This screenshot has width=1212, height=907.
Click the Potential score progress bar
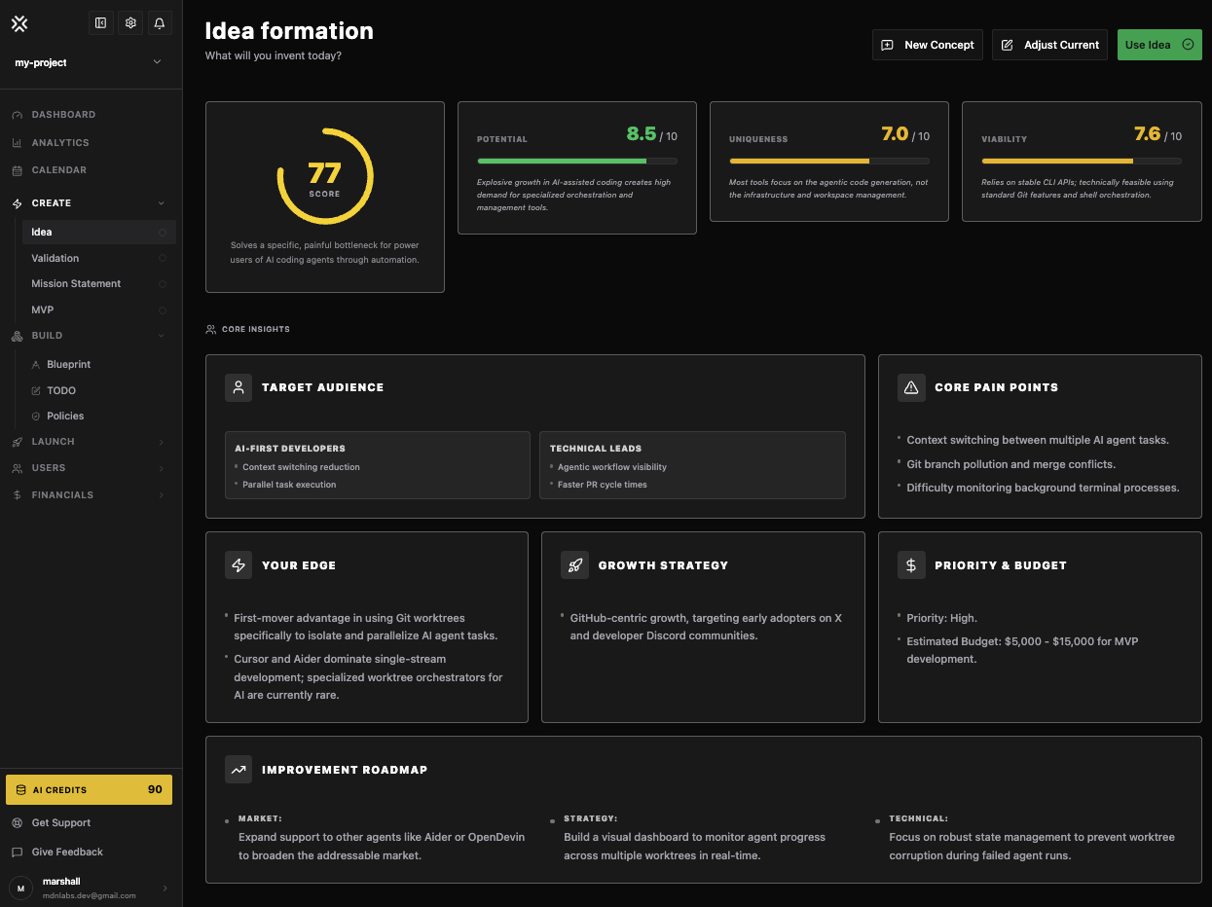click(x=576, y=161)
